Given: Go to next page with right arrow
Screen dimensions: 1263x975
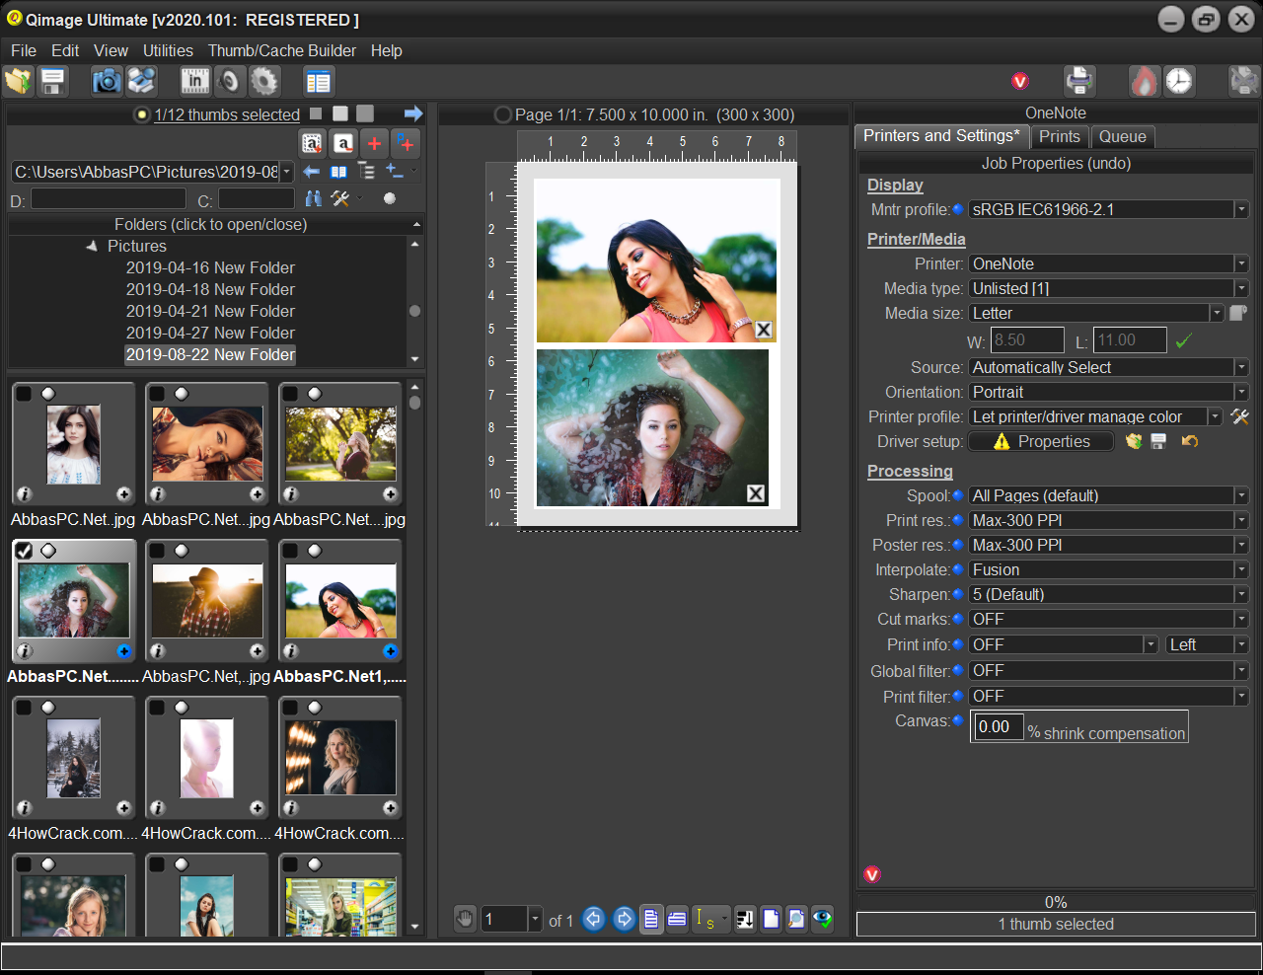Looking at the screenshot, I should pos(624,919).
